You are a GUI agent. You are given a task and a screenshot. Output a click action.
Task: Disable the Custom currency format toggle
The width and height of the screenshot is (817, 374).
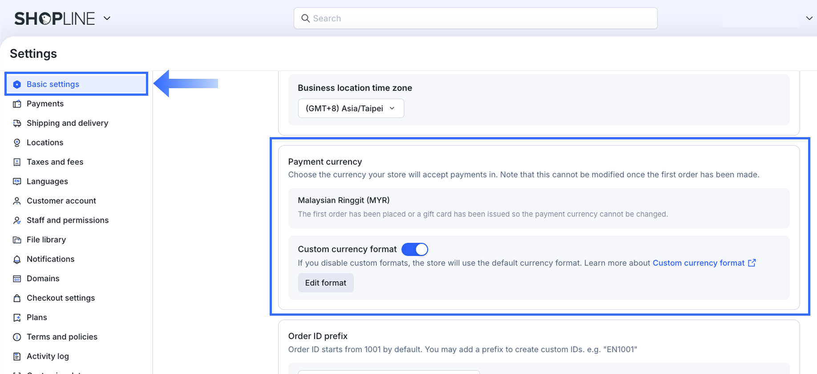click(415, 249)
